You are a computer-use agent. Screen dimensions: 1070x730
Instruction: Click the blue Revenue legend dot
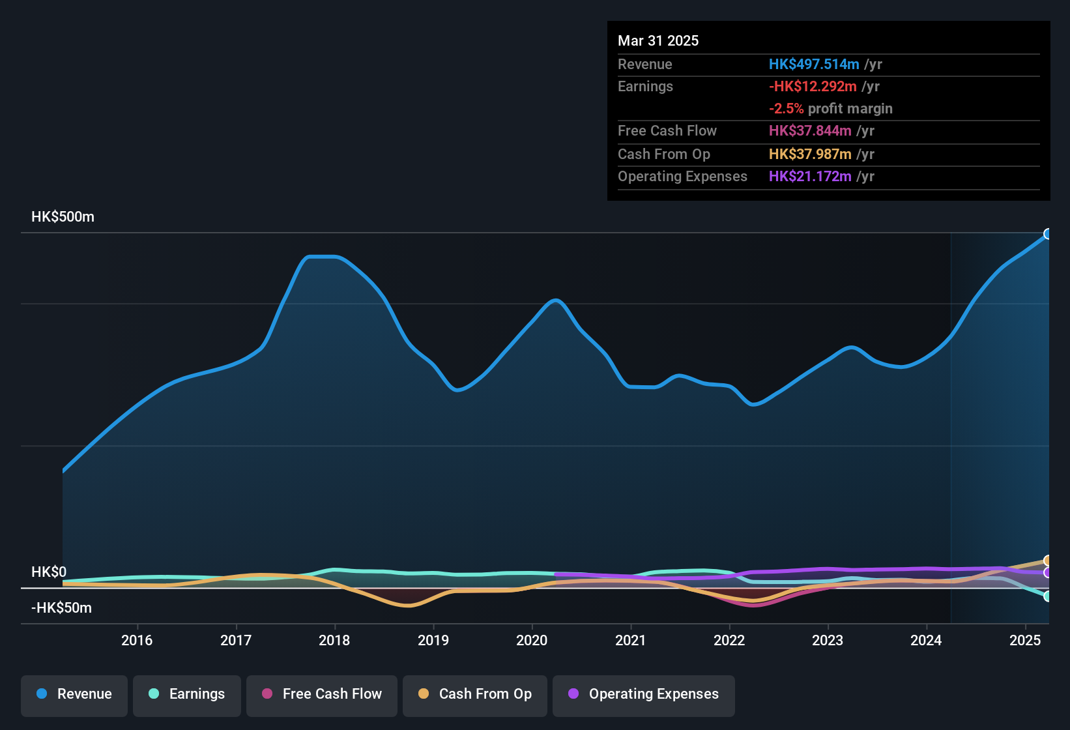point(41,694)
